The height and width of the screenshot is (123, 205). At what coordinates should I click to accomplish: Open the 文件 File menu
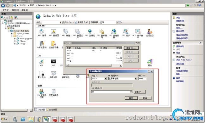point(6,10)
